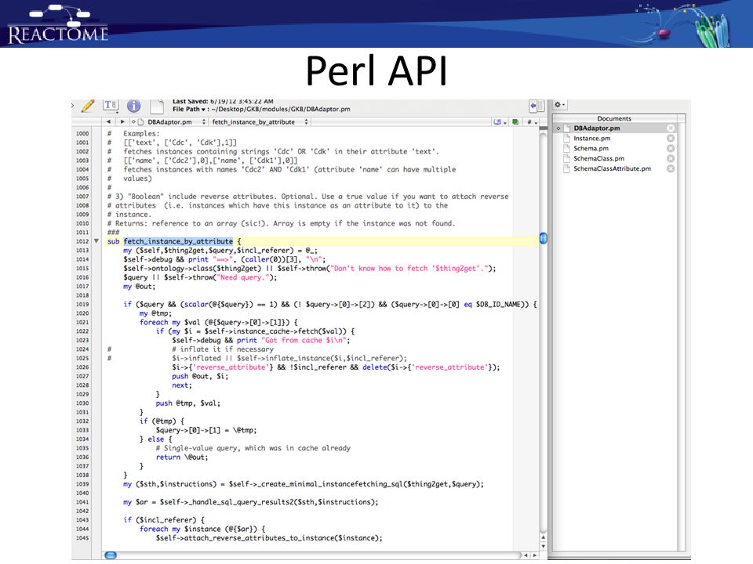Close SchemaClass.pm with its x button
Viewport: 753px width, 564px height.
point(671,158)
